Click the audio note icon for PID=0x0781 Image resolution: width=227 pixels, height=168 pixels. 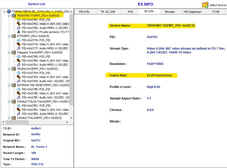pyautogui.click(x=19, y=65)
